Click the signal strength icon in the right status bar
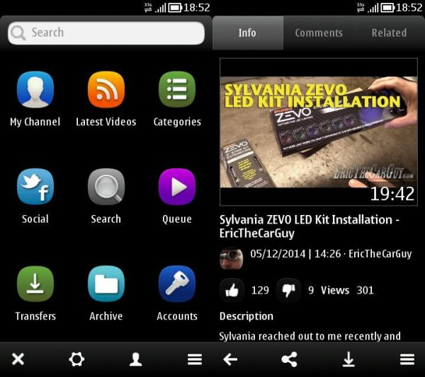The width and height of the screenshot is (425, 377). (x=373, y=8)
